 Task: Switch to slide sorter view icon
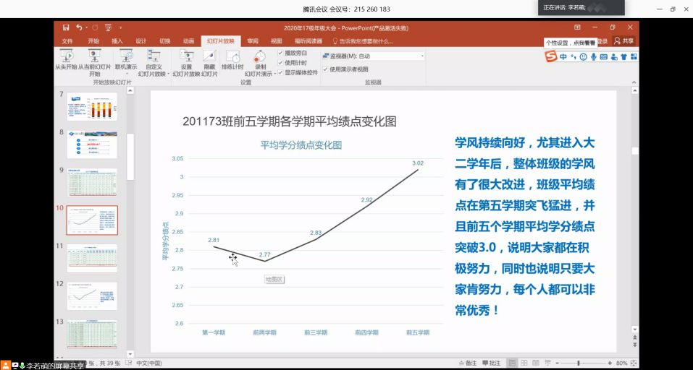point(524,362)
